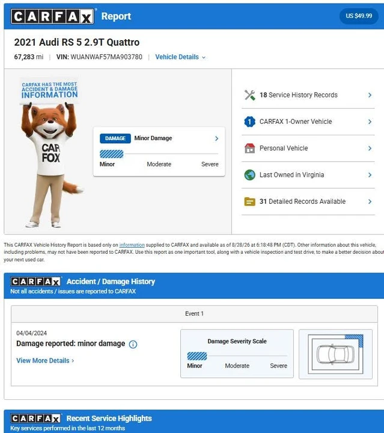384x433 pixels.
Task: Click CARFAX logo in Recent Service Highlights header
Action: [36, 419]
